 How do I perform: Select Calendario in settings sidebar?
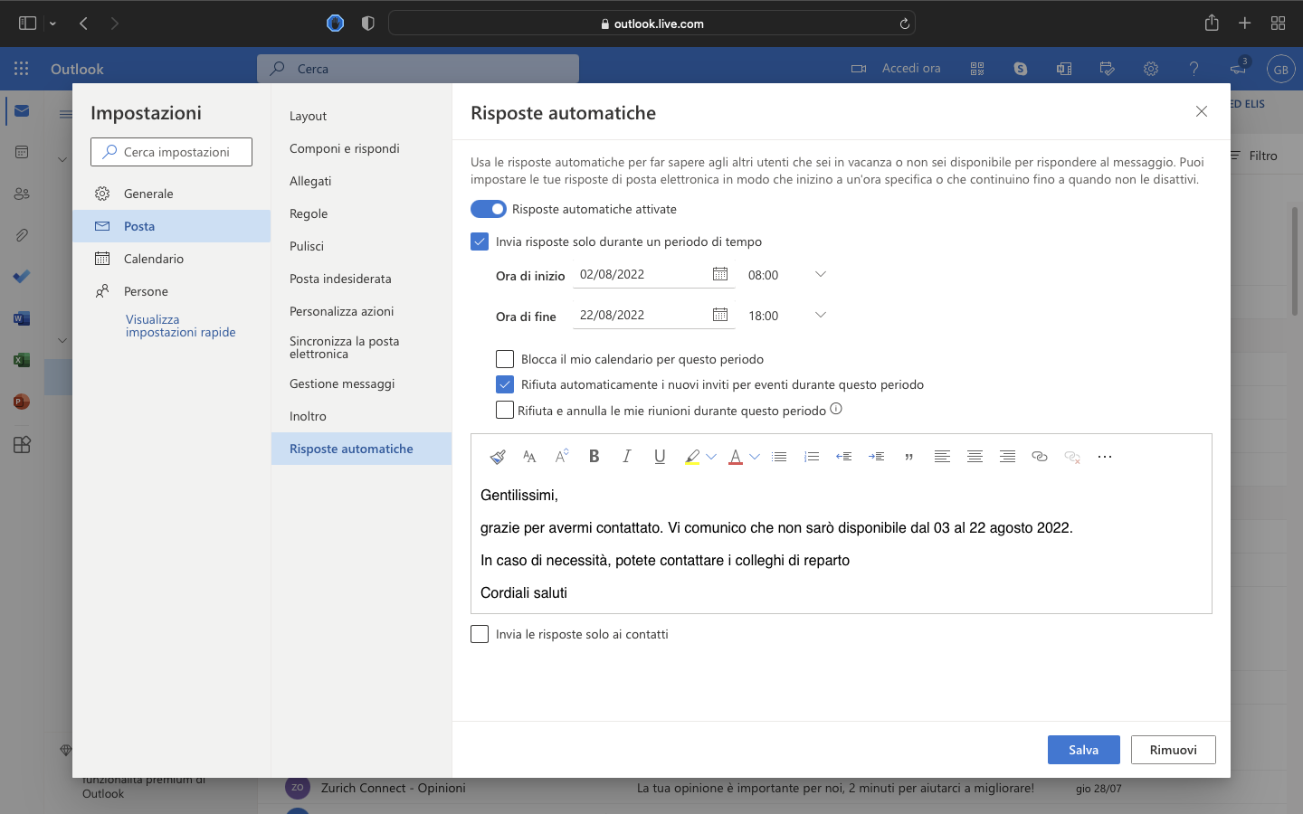point(153,259)
